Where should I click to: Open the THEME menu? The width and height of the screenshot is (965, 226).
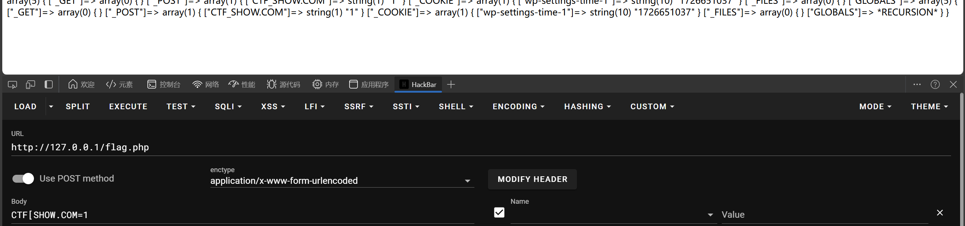(x=929, y=107)
